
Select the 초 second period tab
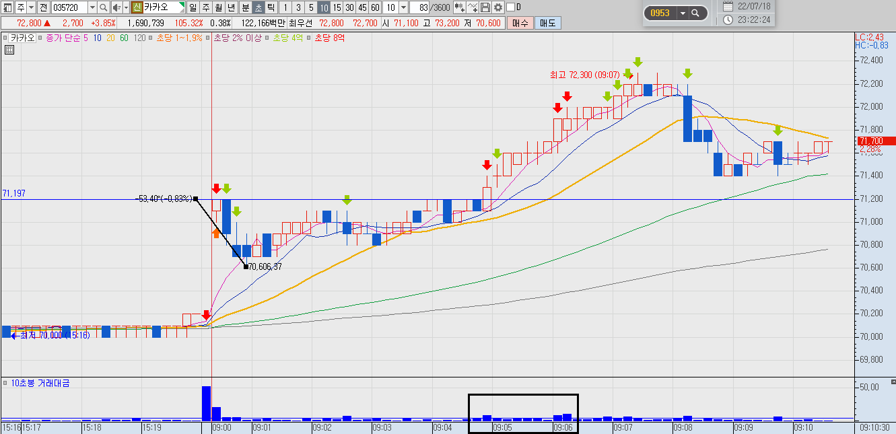click(258, 7)
